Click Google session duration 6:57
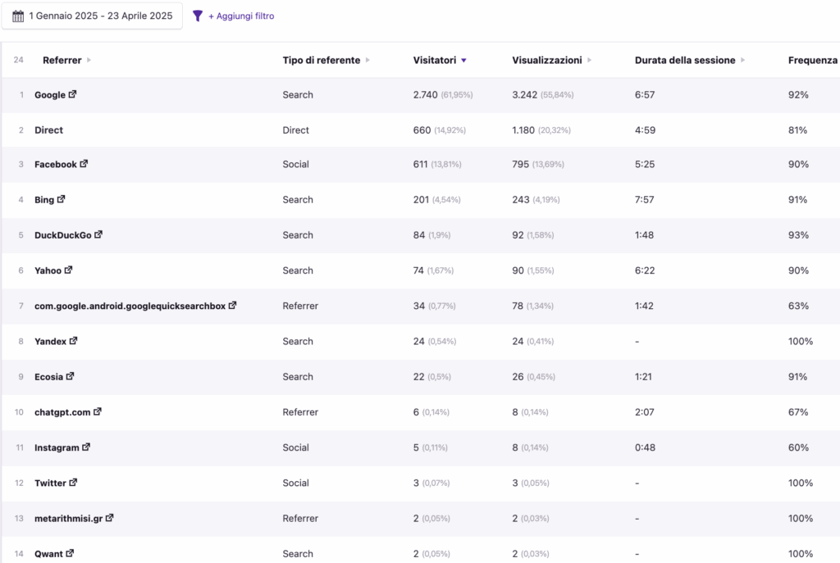The height and width of the screenshot is (563, 840). pos(645,95)
